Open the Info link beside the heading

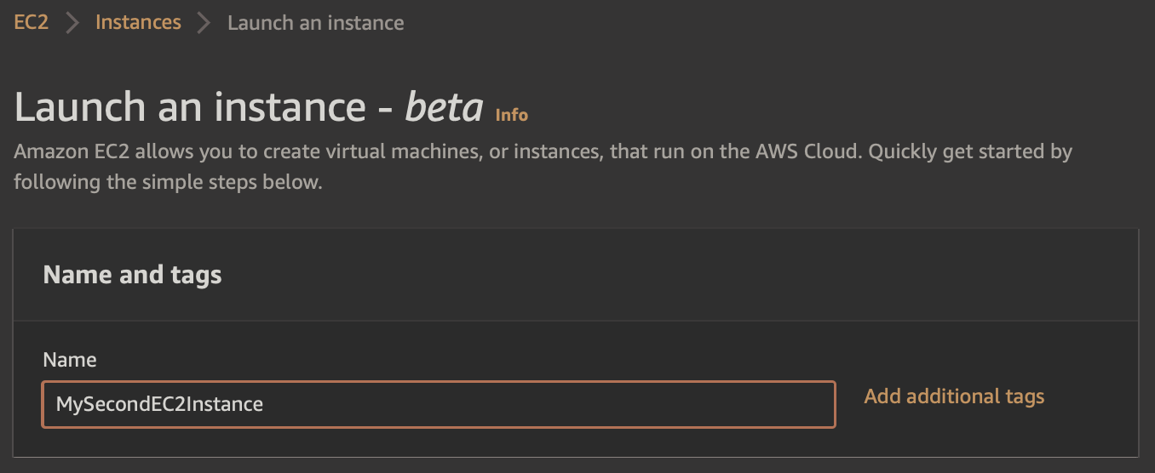pyautogui.click(x=511, y=115)
